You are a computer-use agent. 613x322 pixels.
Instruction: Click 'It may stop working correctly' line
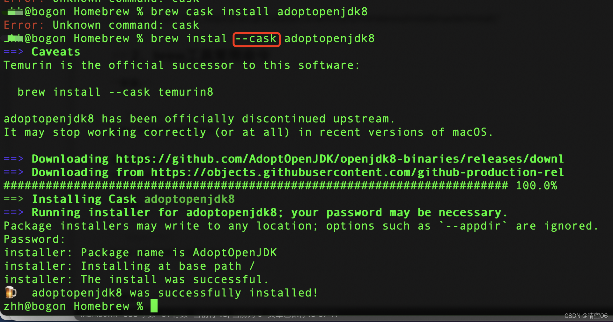point(248,132)
